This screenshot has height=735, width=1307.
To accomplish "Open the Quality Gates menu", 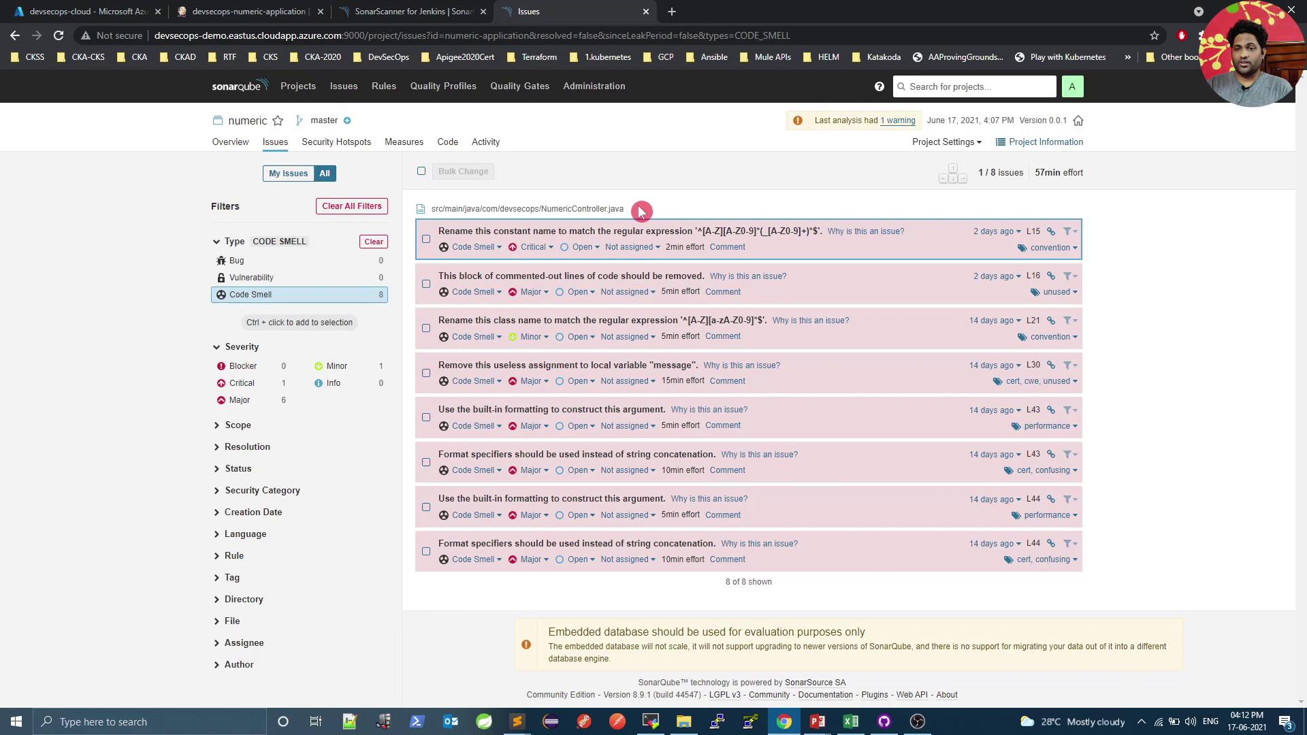I will [x=519, y=86].
